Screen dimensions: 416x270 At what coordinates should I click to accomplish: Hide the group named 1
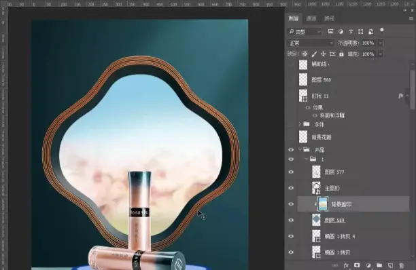pos(291,159)
